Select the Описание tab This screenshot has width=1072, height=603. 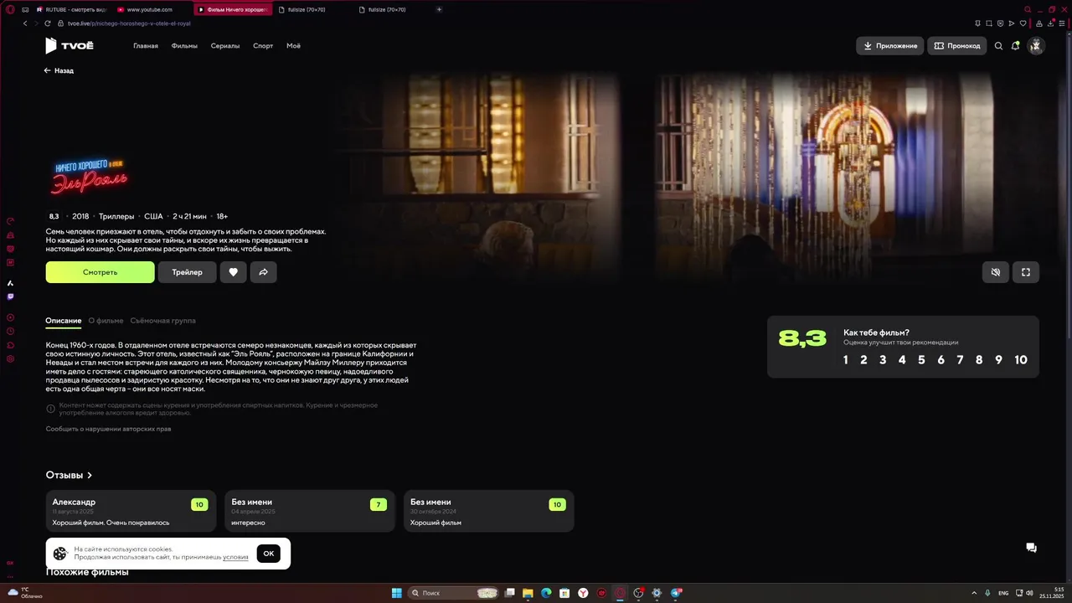pyautogui.click(x=64, y=321)
